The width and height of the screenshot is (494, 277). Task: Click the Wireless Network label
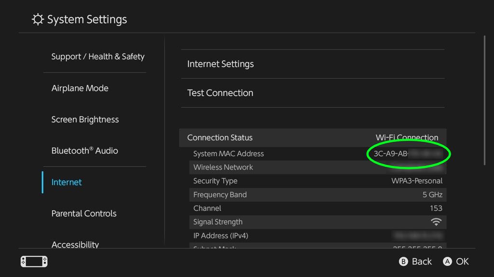223,167
